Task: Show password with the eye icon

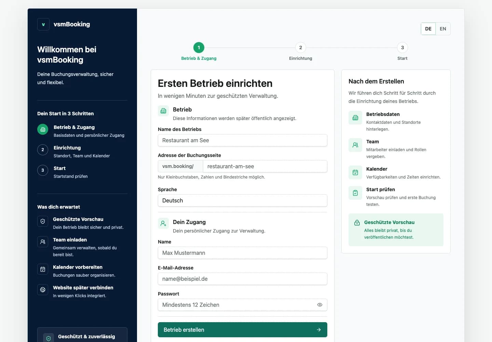Action: coord(320,305)
